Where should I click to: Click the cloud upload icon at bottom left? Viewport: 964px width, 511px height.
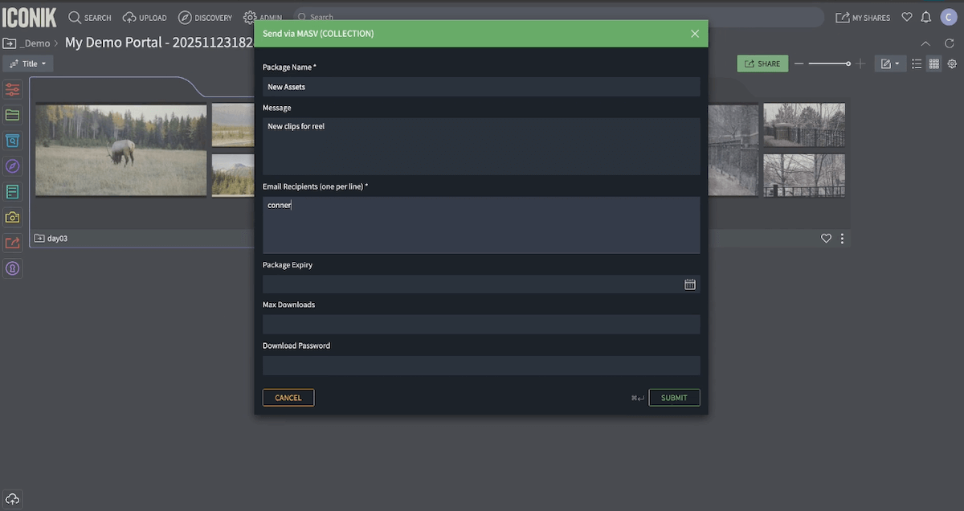11,499
